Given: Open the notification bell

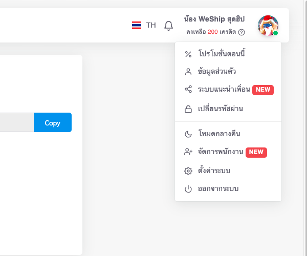Looking at the screenshot, I should pos(168,26).
